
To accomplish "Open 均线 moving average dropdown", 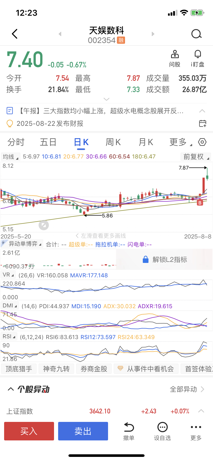I will [10, 157].
